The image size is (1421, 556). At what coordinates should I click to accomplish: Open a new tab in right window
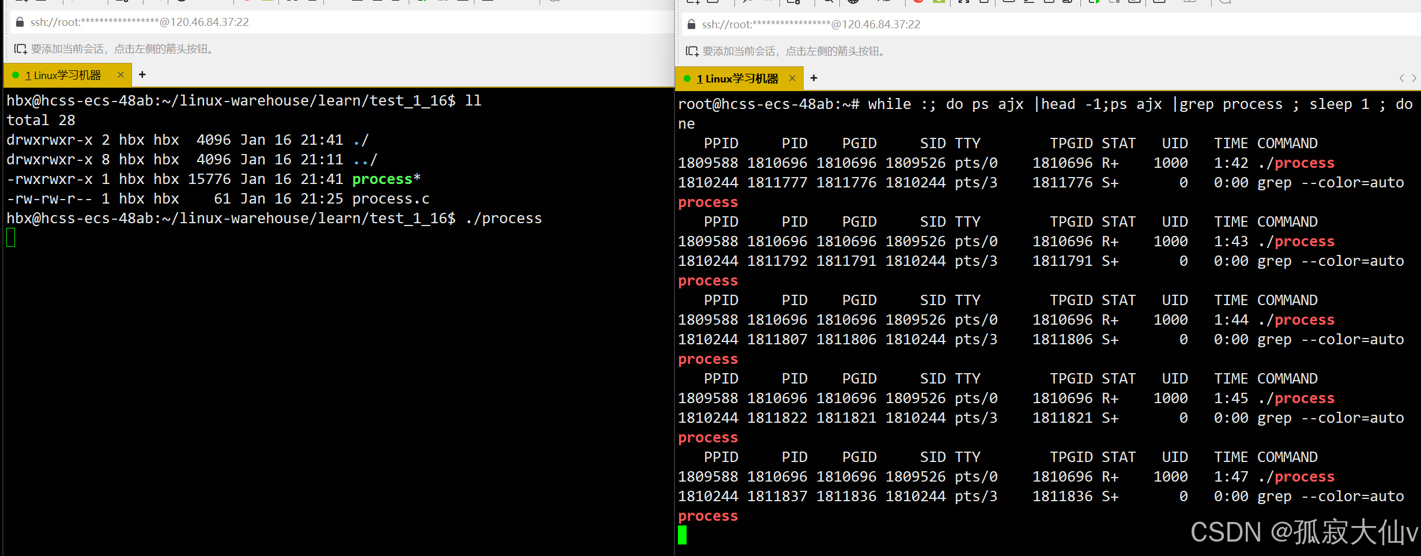coord(814,78)
